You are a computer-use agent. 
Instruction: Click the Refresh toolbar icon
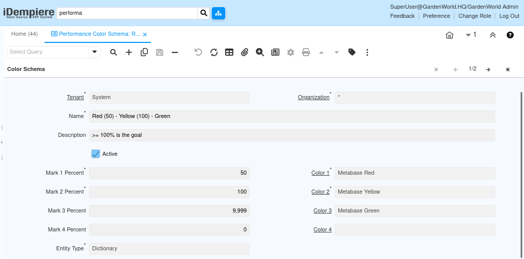[x=214, y=52]
